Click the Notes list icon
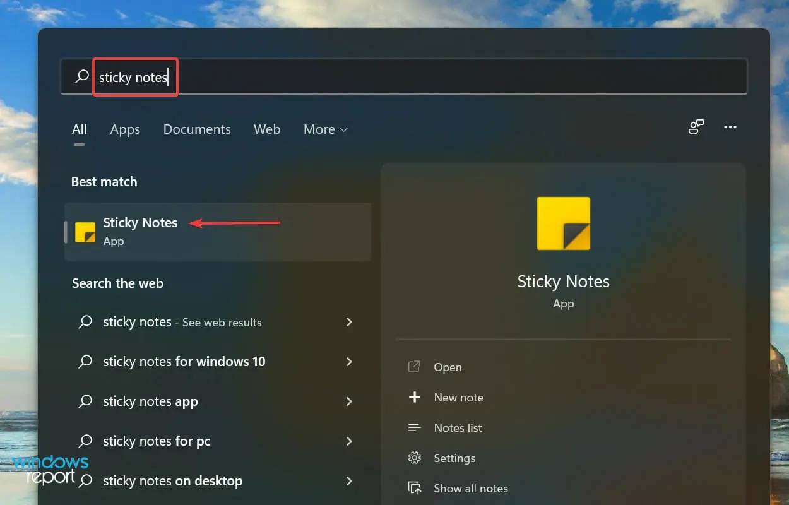Screen dimensions: 789x505 pos(415,428)
